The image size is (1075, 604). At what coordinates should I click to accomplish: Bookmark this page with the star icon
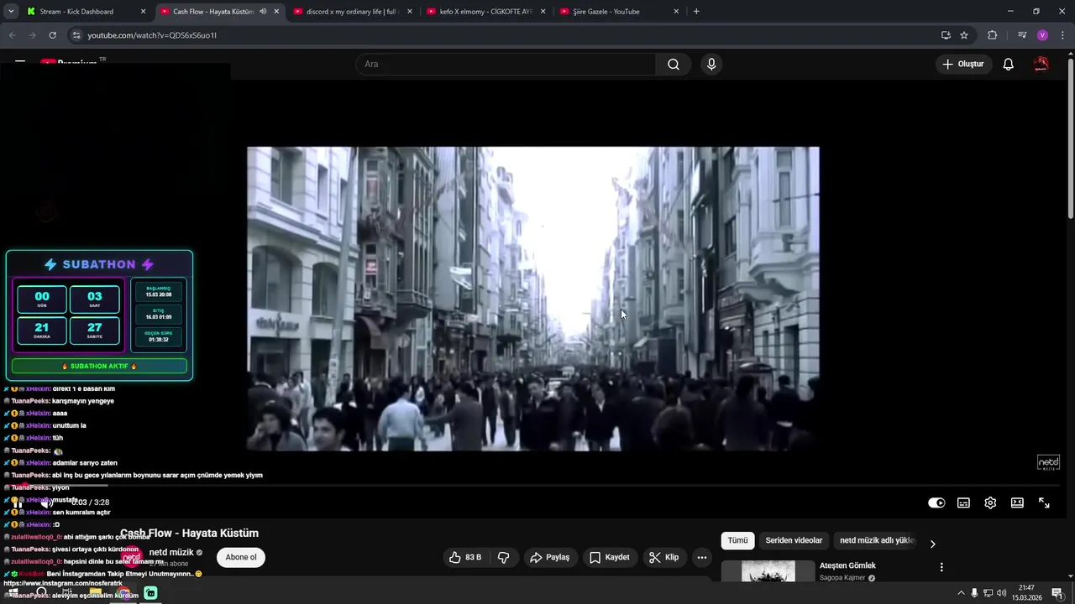pos(964,35)
